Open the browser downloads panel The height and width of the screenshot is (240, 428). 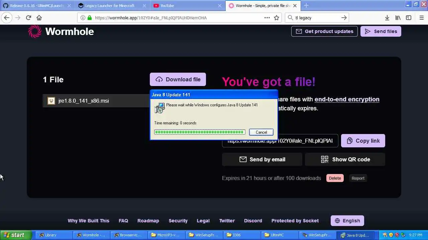pyautogui.click(x=387, y=18)
